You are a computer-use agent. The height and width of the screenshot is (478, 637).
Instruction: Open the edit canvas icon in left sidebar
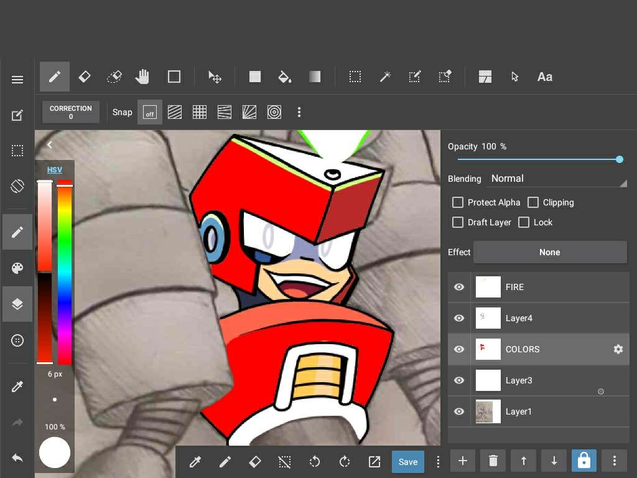(x=17, y=115)
